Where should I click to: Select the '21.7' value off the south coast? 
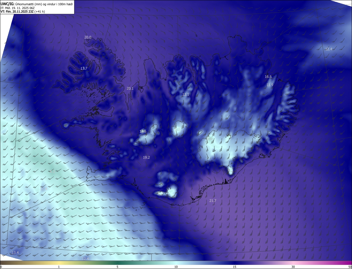pos(213,201)
